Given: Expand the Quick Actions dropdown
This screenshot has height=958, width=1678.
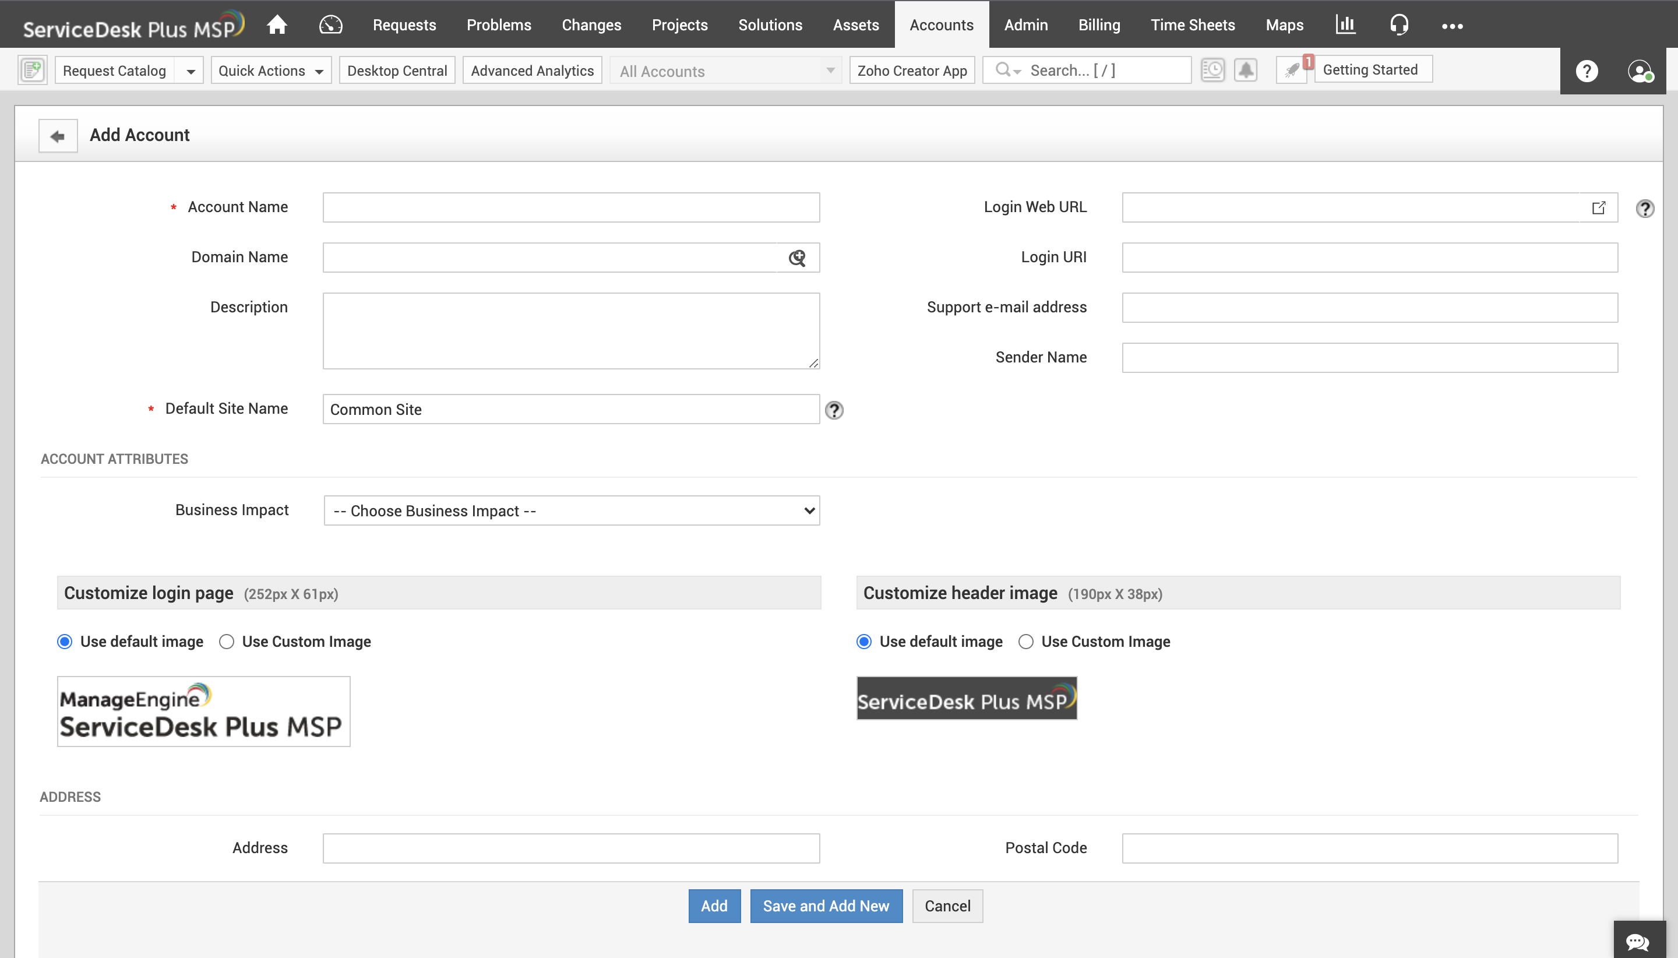Looking at the screenshot, I should tap(270, 71).
